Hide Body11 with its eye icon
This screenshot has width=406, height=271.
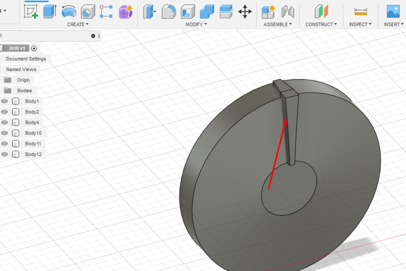click(4, 144)
